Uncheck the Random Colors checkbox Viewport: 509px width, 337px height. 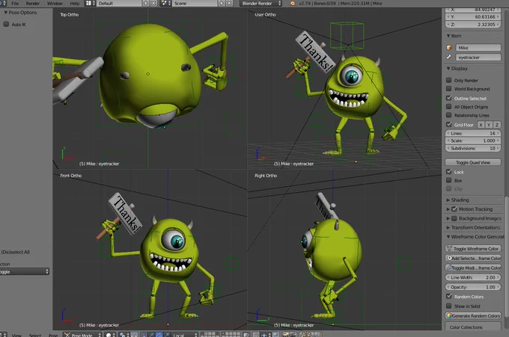pos(449,296)
